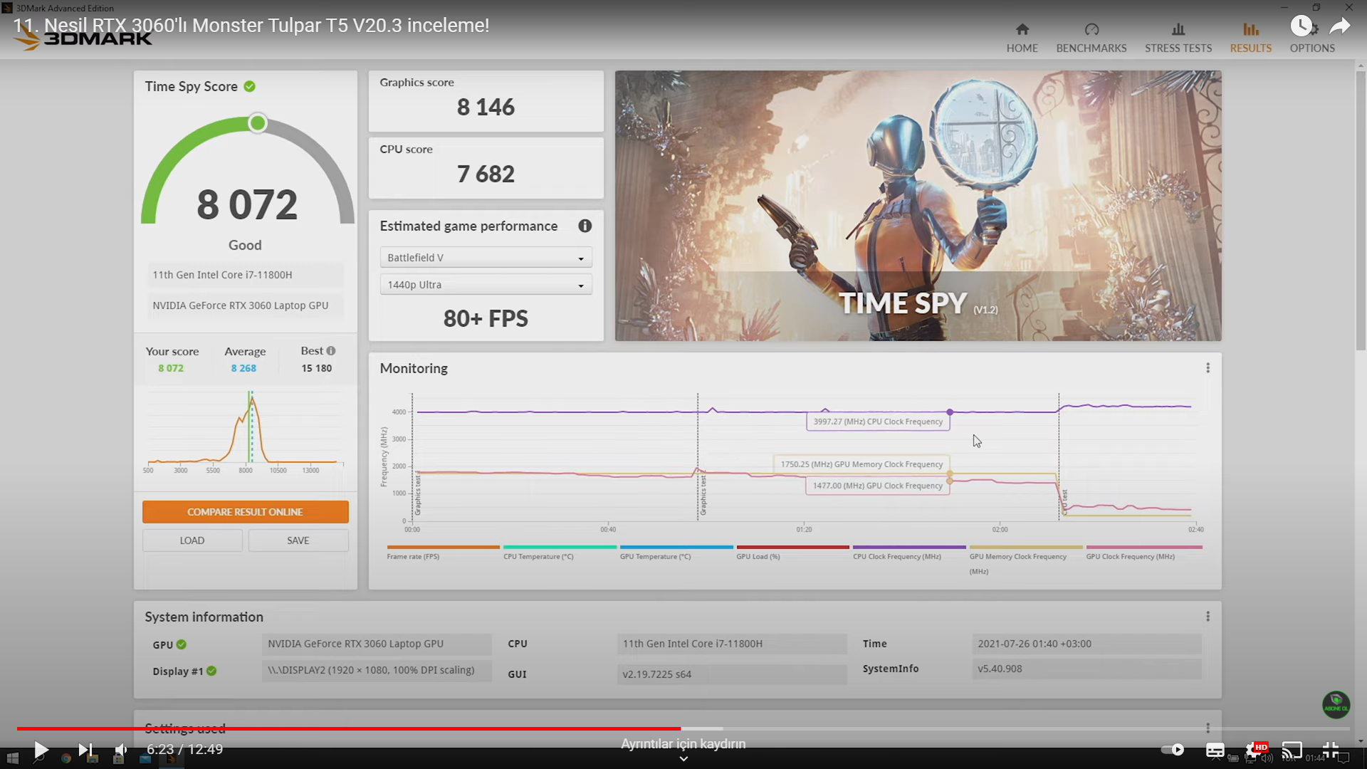Mute the video volume
The width and height of the screenshot is (1367, 769).
(121, 750)
